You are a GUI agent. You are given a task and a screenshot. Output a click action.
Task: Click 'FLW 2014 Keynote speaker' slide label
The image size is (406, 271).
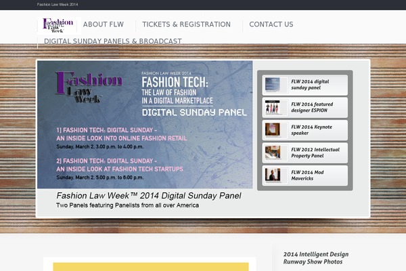tap(311, 130)
